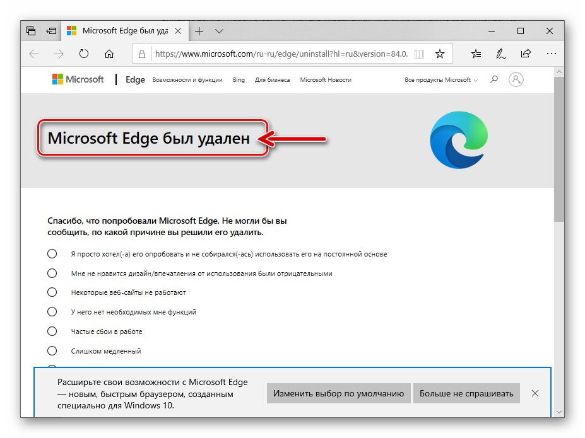
Task: Select "Слишком медленный" radio option
Action: tap(52, 351)
